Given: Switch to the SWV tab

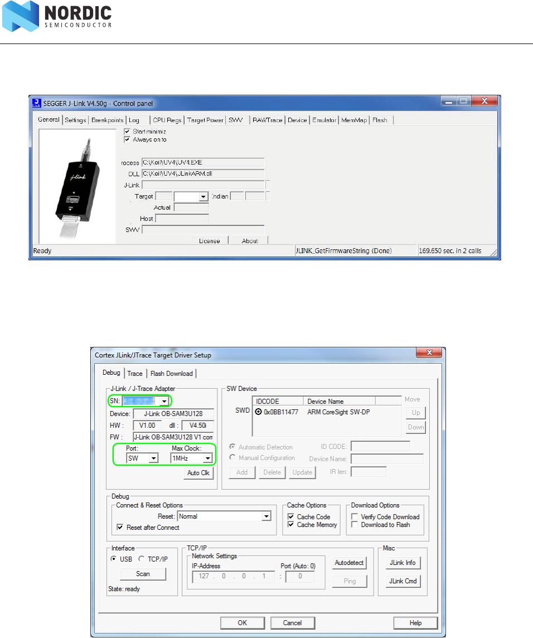Looking at the screenshot, I should [236, 120].
